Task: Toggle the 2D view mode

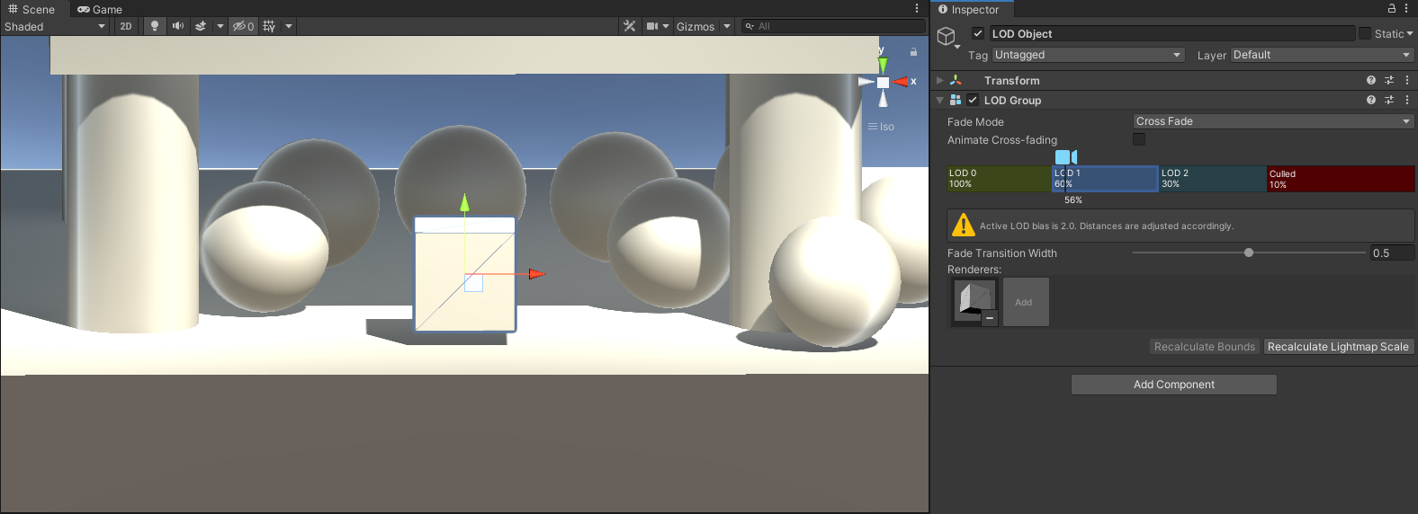Action: click(126, 26)
